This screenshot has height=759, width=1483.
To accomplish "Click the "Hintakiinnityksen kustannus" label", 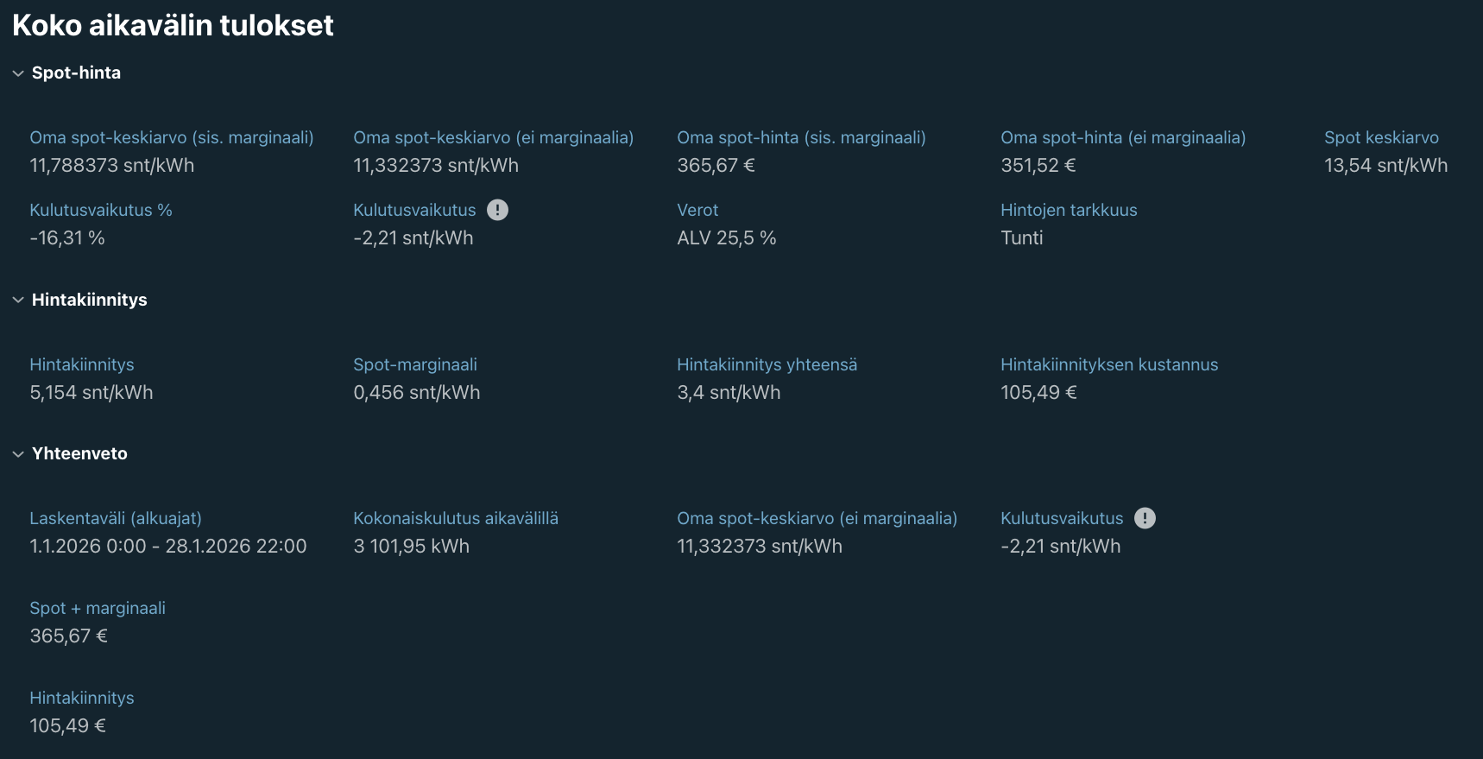I will click(1108, 364).
